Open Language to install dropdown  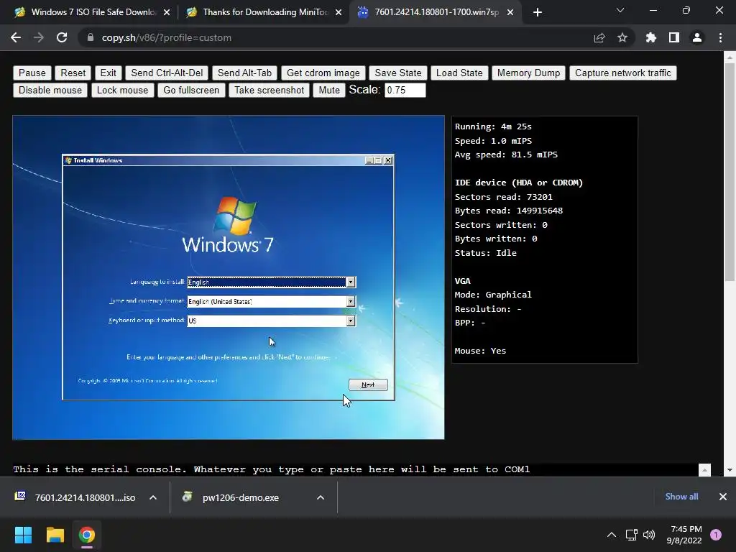point(350,282)
